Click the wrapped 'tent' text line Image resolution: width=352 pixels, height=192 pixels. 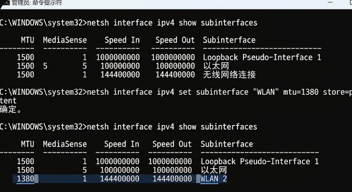tap(8, 101)
